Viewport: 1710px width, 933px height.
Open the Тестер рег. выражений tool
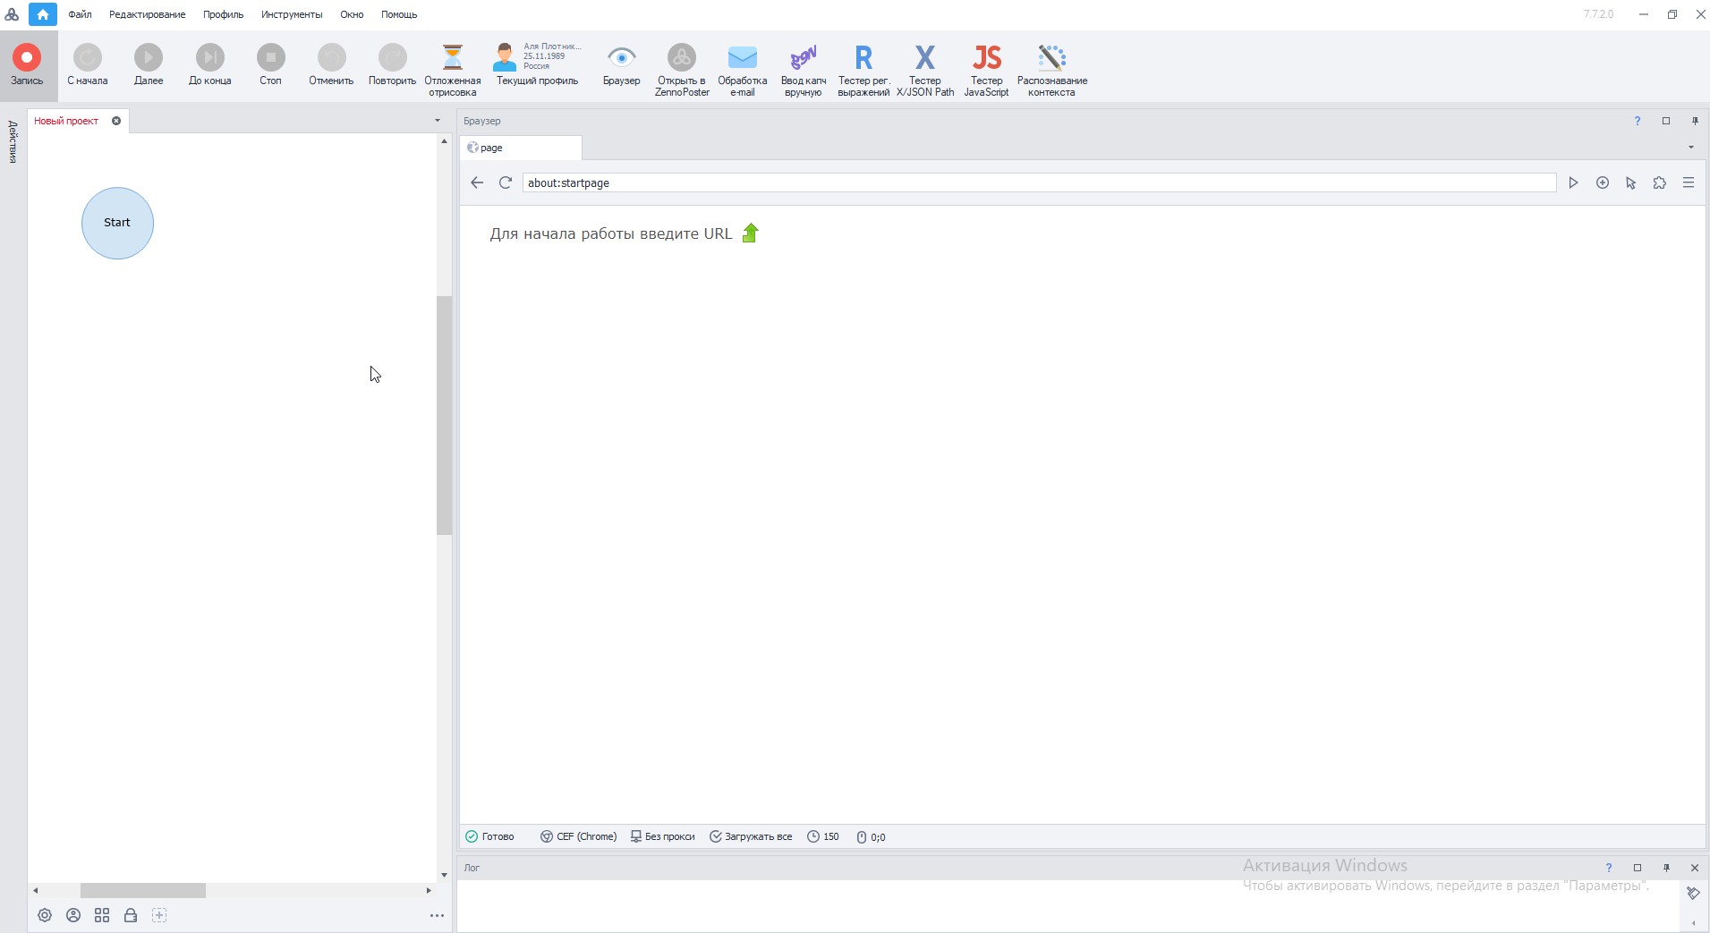pyautogui.click(x=863, y=69)
